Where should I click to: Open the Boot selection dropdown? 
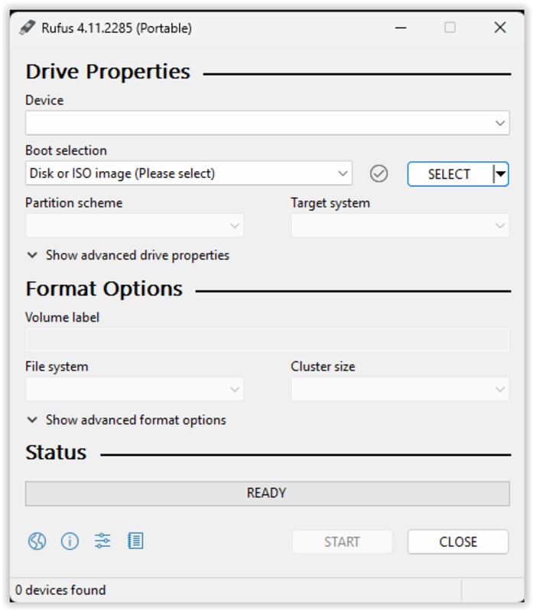189,173
